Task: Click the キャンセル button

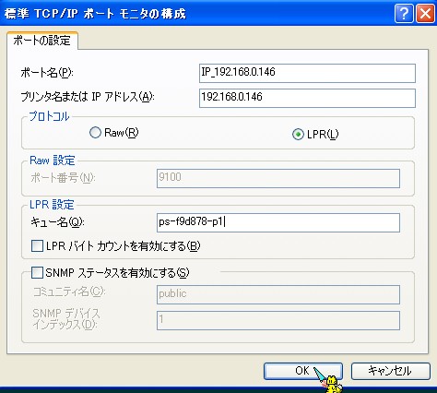Action: coord(390,371)
